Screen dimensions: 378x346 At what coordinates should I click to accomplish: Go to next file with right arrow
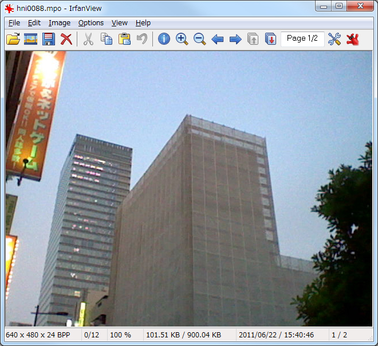(x=235, y=39)
